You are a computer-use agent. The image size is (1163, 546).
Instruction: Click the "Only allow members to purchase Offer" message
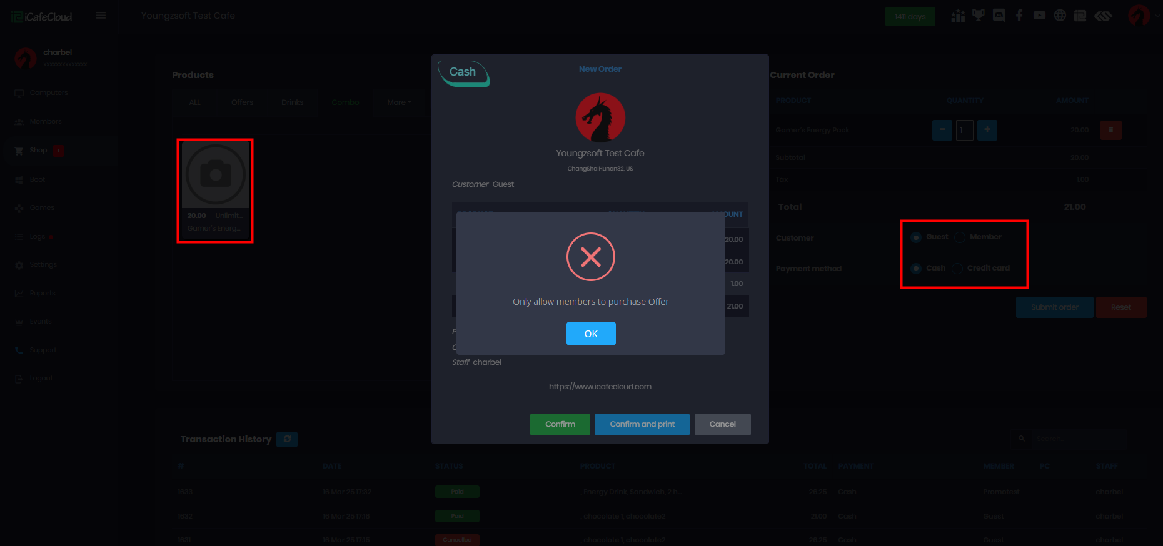point(591,302)
